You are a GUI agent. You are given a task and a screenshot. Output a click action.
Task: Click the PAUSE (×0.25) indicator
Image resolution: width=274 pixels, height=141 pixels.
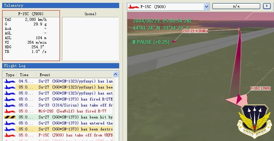pyautogui.click(x=151, y=42)
